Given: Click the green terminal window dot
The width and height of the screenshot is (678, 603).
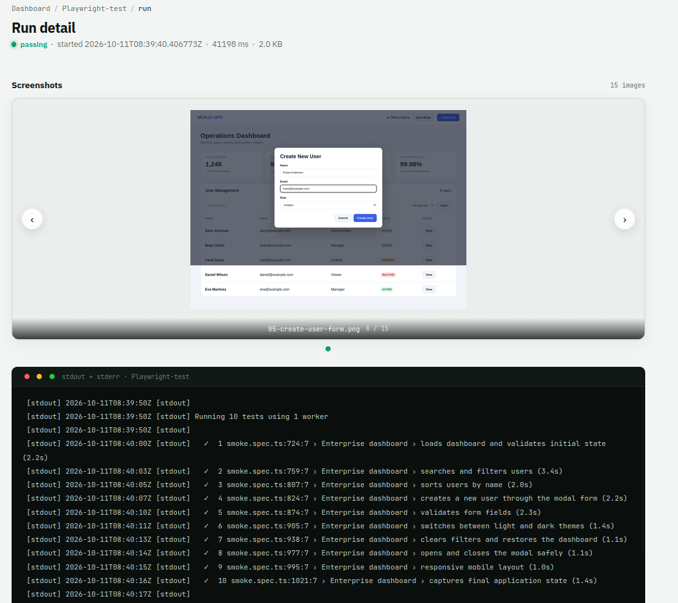Looking at the screenshot, I should (52, 376).
